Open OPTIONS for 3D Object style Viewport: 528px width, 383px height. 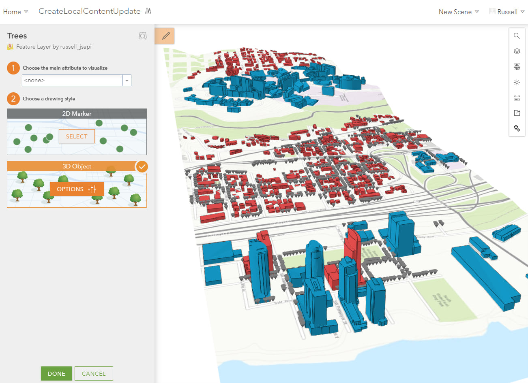[x=77, y=189]
